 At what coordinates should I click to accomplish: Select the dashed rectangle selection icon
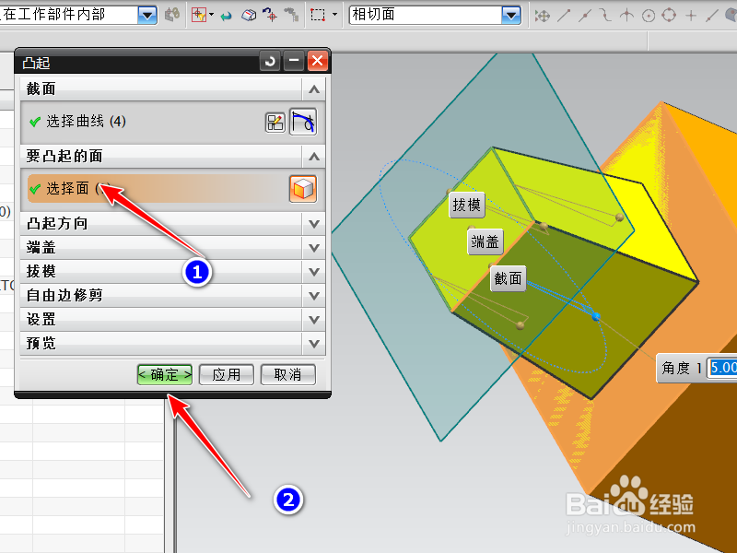click(x=318, y=15)
